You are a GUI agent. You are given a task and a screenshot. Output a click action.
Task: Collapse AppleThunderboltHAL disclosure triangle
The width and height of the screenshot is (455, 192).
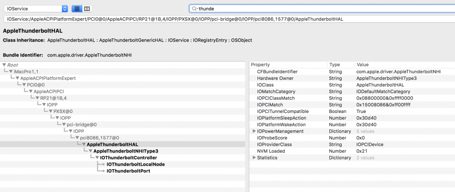84,144
